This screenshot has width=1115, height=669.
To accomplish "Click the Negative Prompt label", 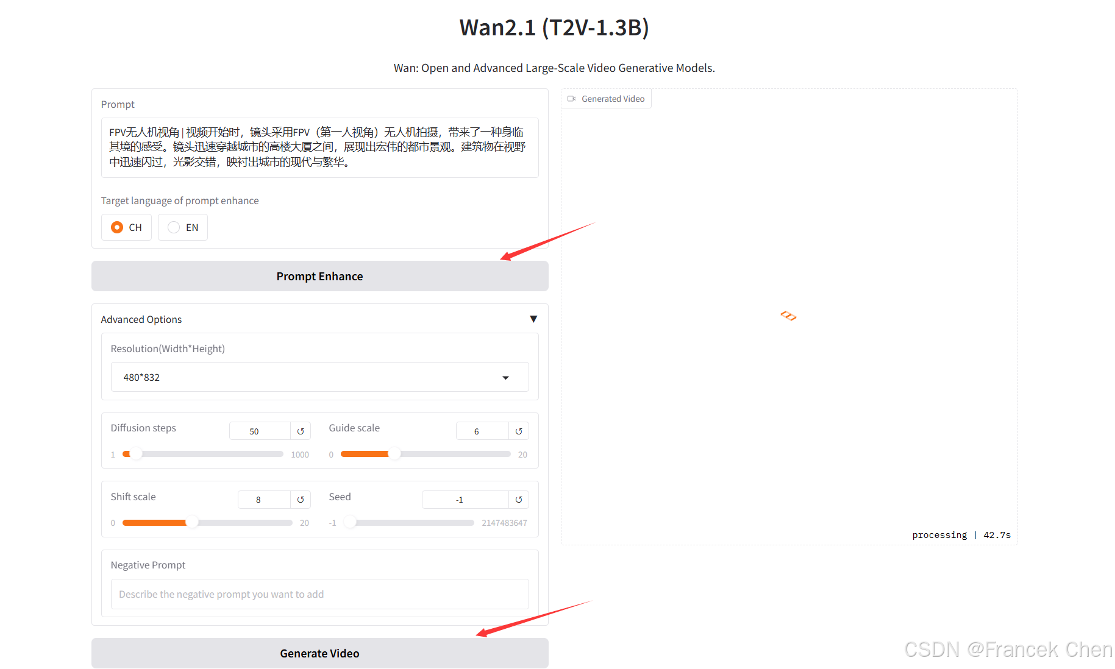I will (x=148, y=565).
